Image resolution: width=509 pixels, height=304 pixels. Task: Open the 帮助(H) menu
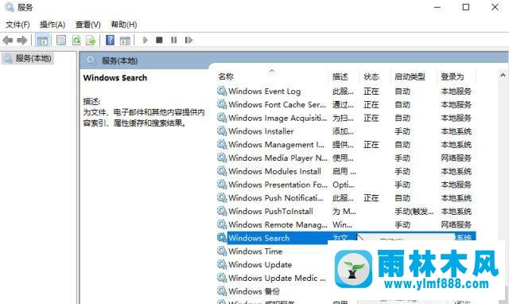[x=124, y=25]
